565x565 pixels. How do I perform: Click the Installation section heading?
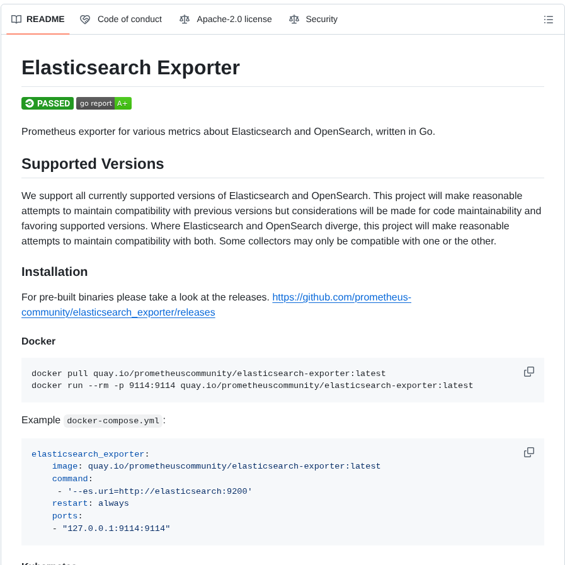pos(55,271)
